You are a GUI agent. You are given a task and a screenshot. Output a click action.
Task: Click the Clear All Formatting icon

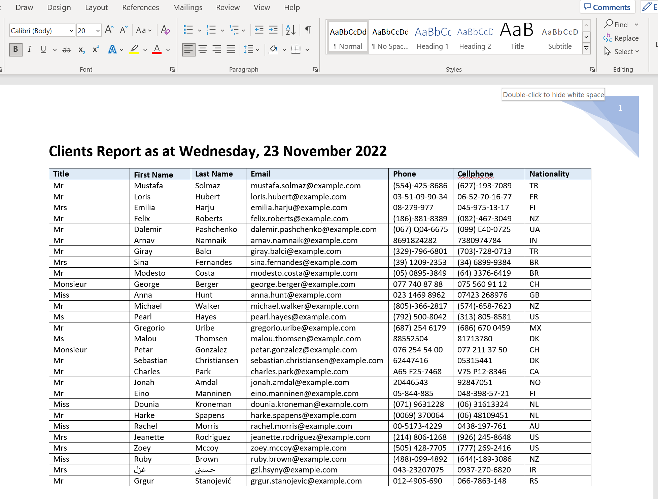click(165, 30)
